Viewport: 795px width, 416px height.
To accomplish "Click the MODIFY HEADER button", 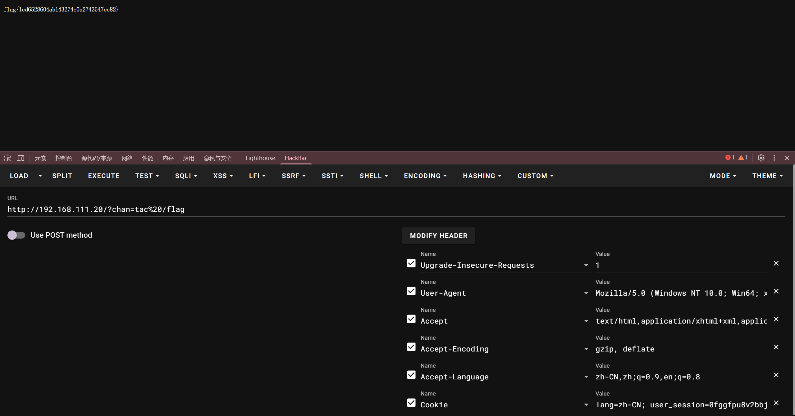I will click(438, 236).
